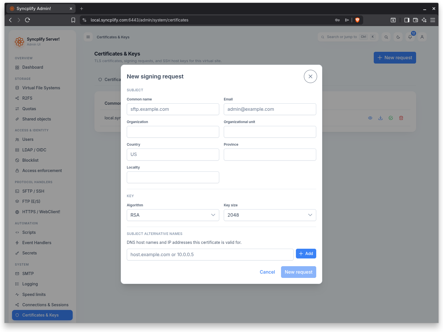443x332 pixels.
Task: Close the Syncplify Admin! browser tab
Action: 71,9
